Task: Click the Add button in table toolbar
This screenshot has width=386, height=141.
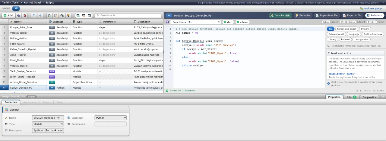Action: coord(8,15)
